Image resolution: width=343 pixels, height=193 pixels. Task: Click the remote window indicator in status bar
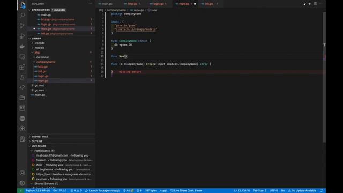pos(21,191)
